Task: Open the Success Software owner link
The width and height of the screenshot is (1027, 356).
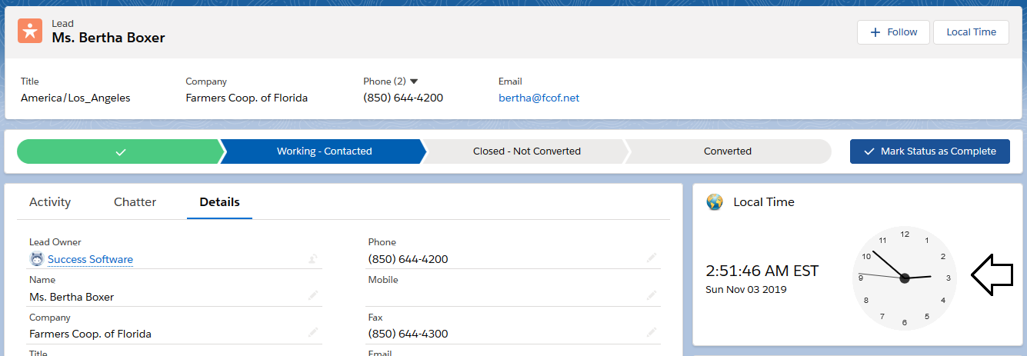Action: (90, 260)
